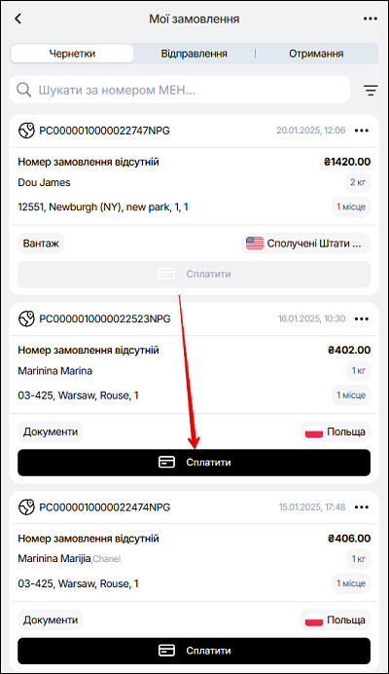Viewport: 389px width, 674px height.
Task: Click the disabled Сплатити button for ₴1420.00 order
Action: click(x=194, y=275)
